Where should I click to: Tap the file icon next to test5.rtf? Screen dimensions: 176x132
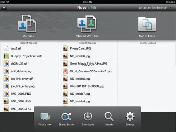(x=6, y=48)
